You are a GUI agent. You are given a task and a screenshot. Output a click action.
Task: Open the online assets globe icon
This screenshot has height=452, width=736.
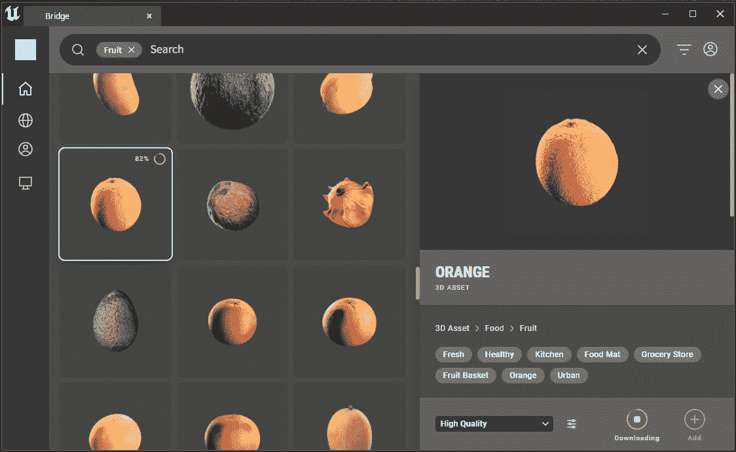[25, 120]
